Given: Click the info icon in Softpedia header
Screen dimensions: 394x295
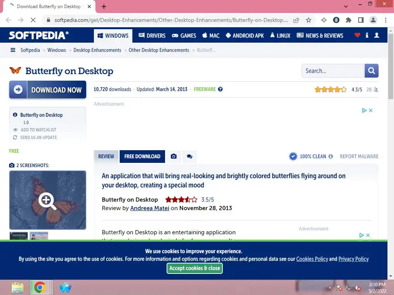Looking at the screenshot, I should coord(367,35).
